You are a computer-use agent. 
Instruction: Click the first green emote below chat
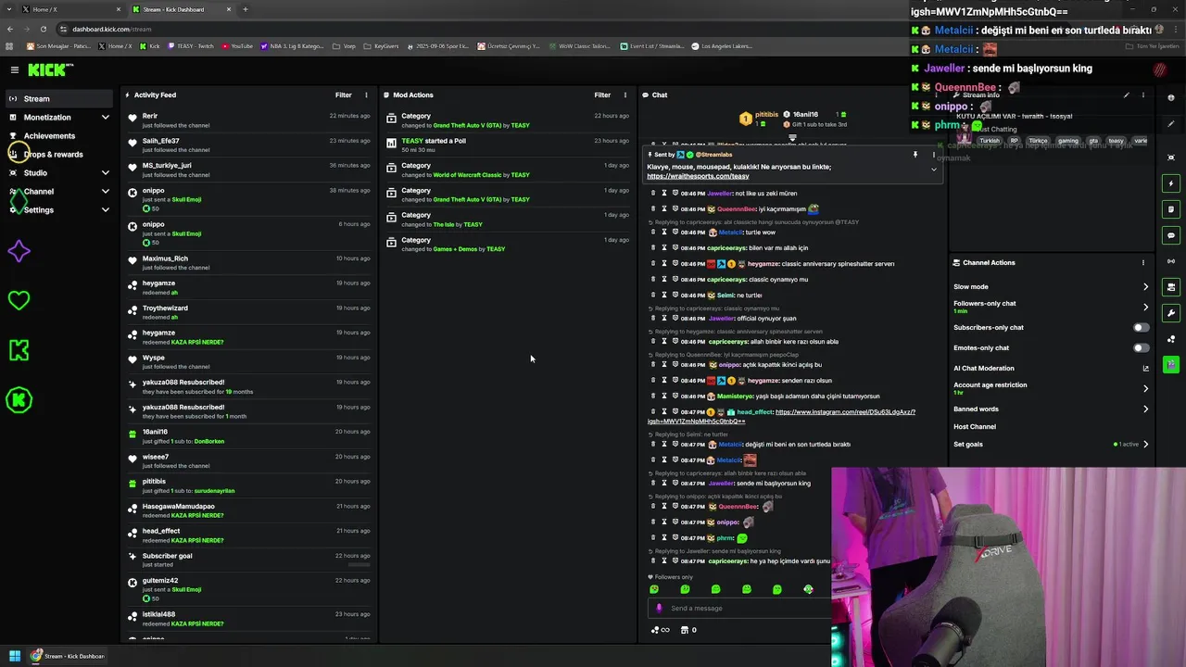(654, 589)
